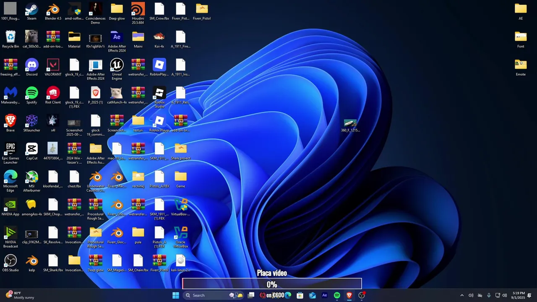Select the catMunch-4x image file
The height and width of the screenshot is (302, 537).
tap(117, 96)
